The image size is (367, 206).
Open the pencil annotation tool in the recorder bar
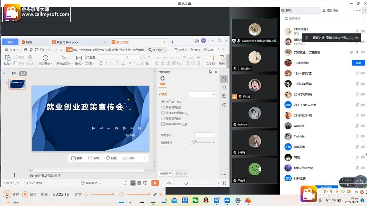[x=155, y=194]
